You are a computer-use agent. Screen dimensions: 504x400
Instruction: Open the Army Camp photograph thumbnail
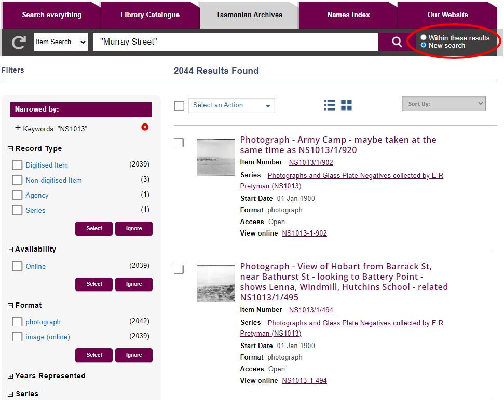pyautogui.click(x=215, y=157)
